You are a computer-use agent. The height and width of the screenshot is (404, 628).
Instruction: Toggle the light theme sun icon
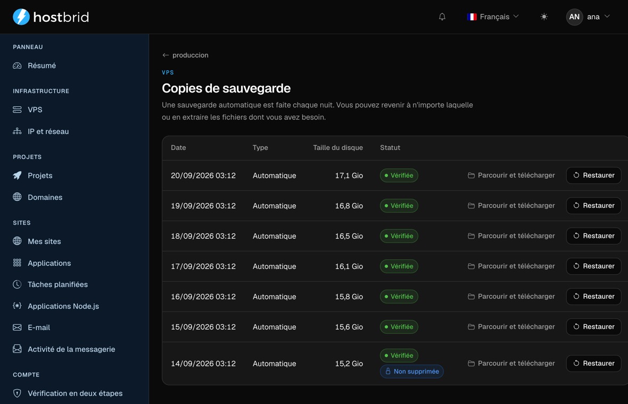[544, 17]
